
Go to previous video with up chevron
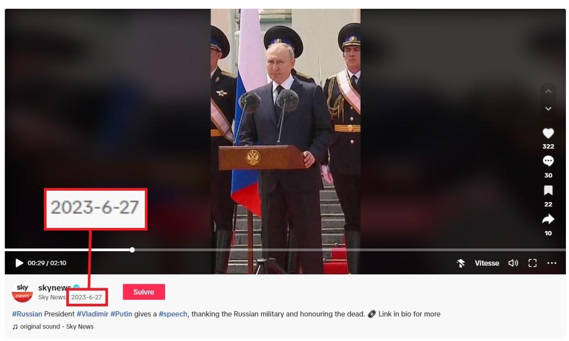point(548,91)
